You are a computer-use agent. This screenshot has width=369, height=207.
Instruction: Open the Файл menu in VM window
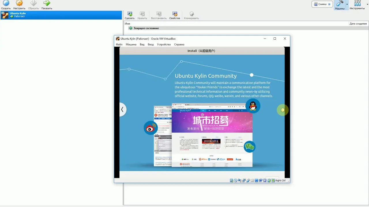pyautogui.click(x=119, y=45)
